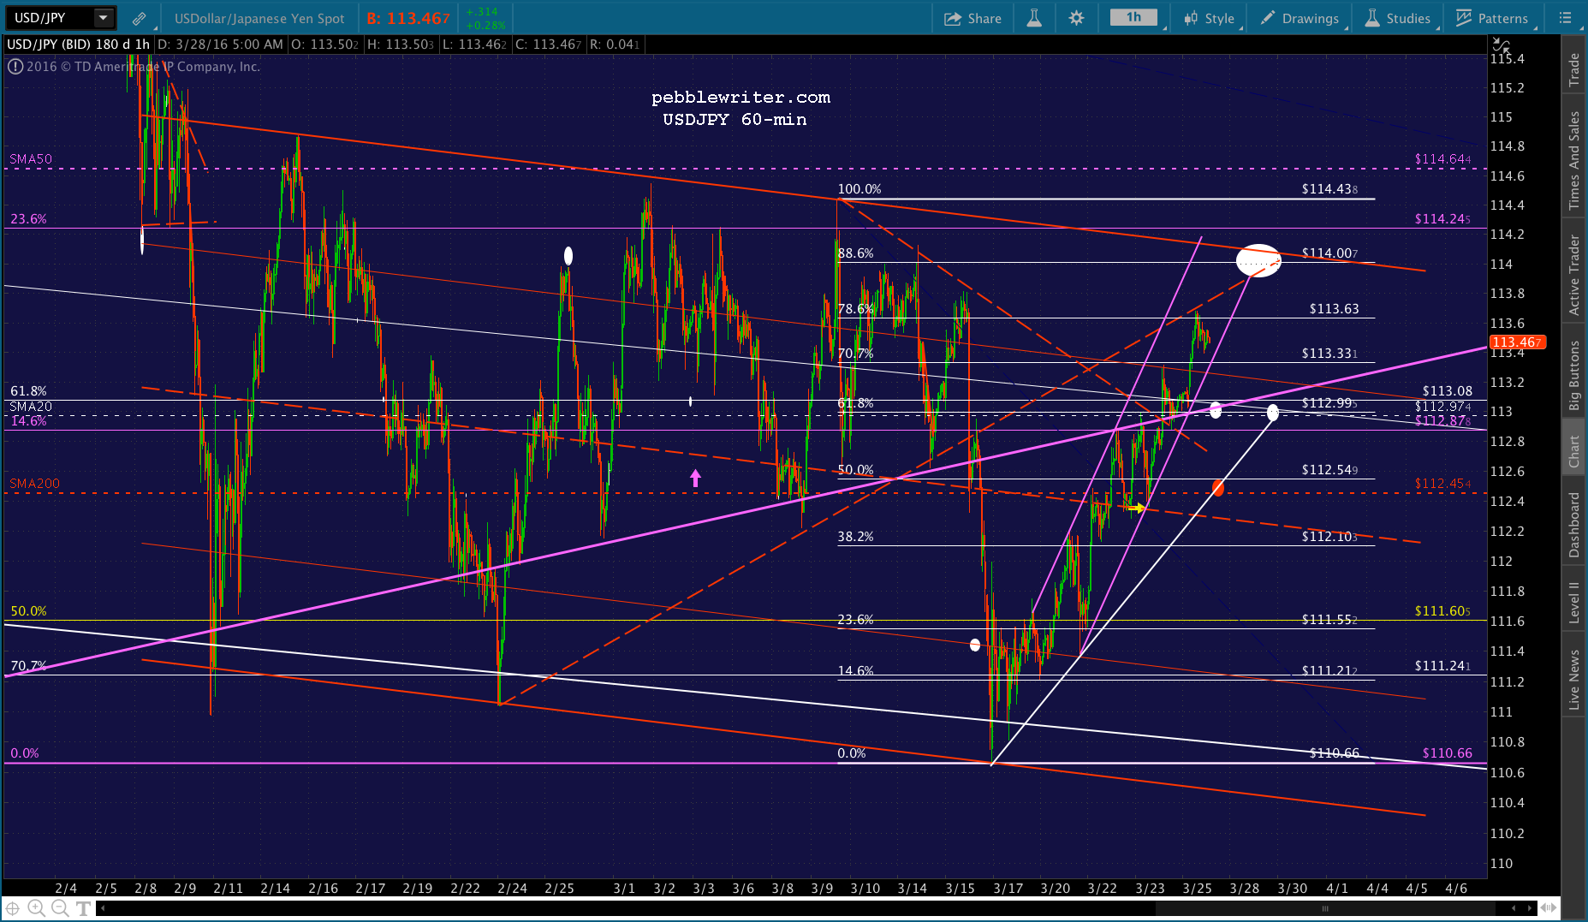The image size is (1588, 922).
Task: Click the 3/25 date on time axis
Action: point(1197,889)
